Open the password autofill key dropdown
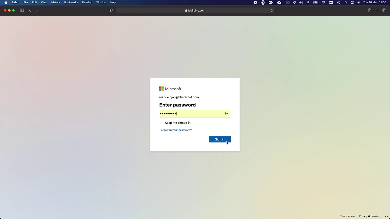The width and height of the screenshot is (390, 219). coord(226,113)
